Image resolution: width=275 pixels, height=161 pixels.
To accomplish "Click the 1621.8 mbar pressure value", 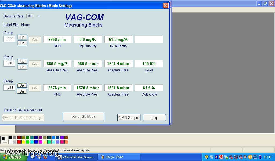I will point(118,88).
